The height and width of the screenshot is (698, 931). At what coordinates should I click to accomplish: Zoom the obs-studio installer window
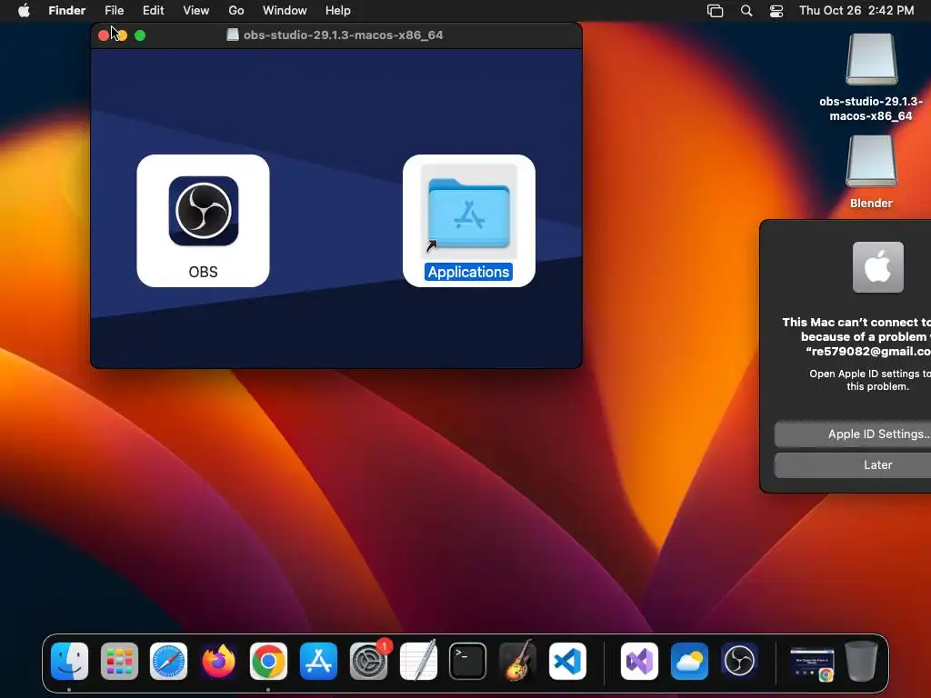(x=140, y=35)
